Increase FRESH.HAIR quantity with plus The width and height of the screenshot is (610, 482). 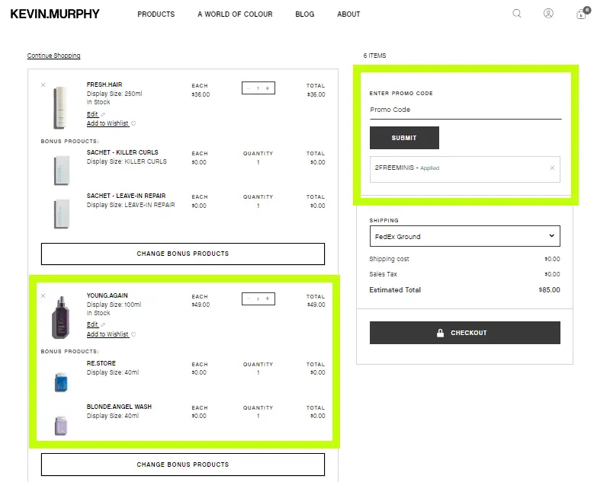pos(268,88)
